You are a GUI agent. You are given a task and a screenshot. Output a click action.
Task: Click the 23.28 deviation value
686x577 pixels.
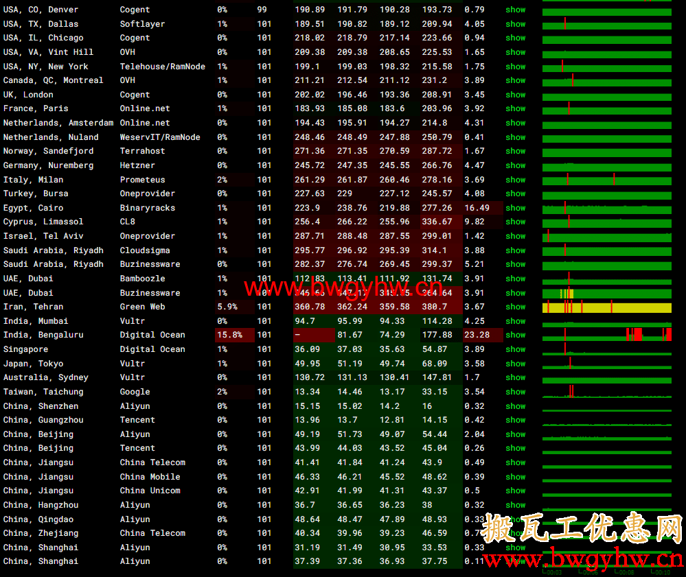coord(477,335)
